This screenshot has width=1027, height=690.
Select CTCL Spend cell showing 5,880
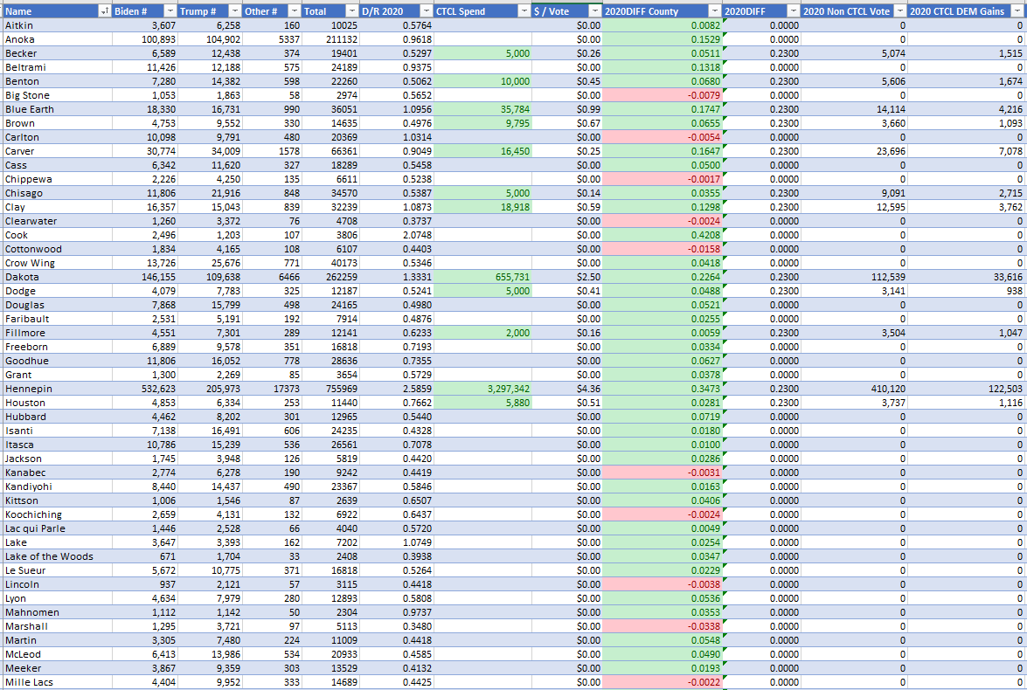[482, 403]
